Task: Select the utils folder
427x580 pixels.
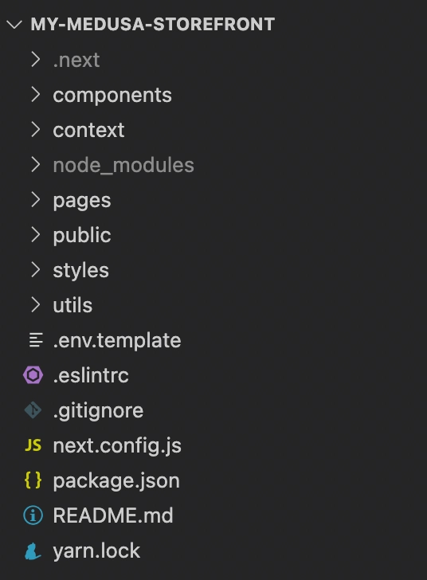Action: 213,305
